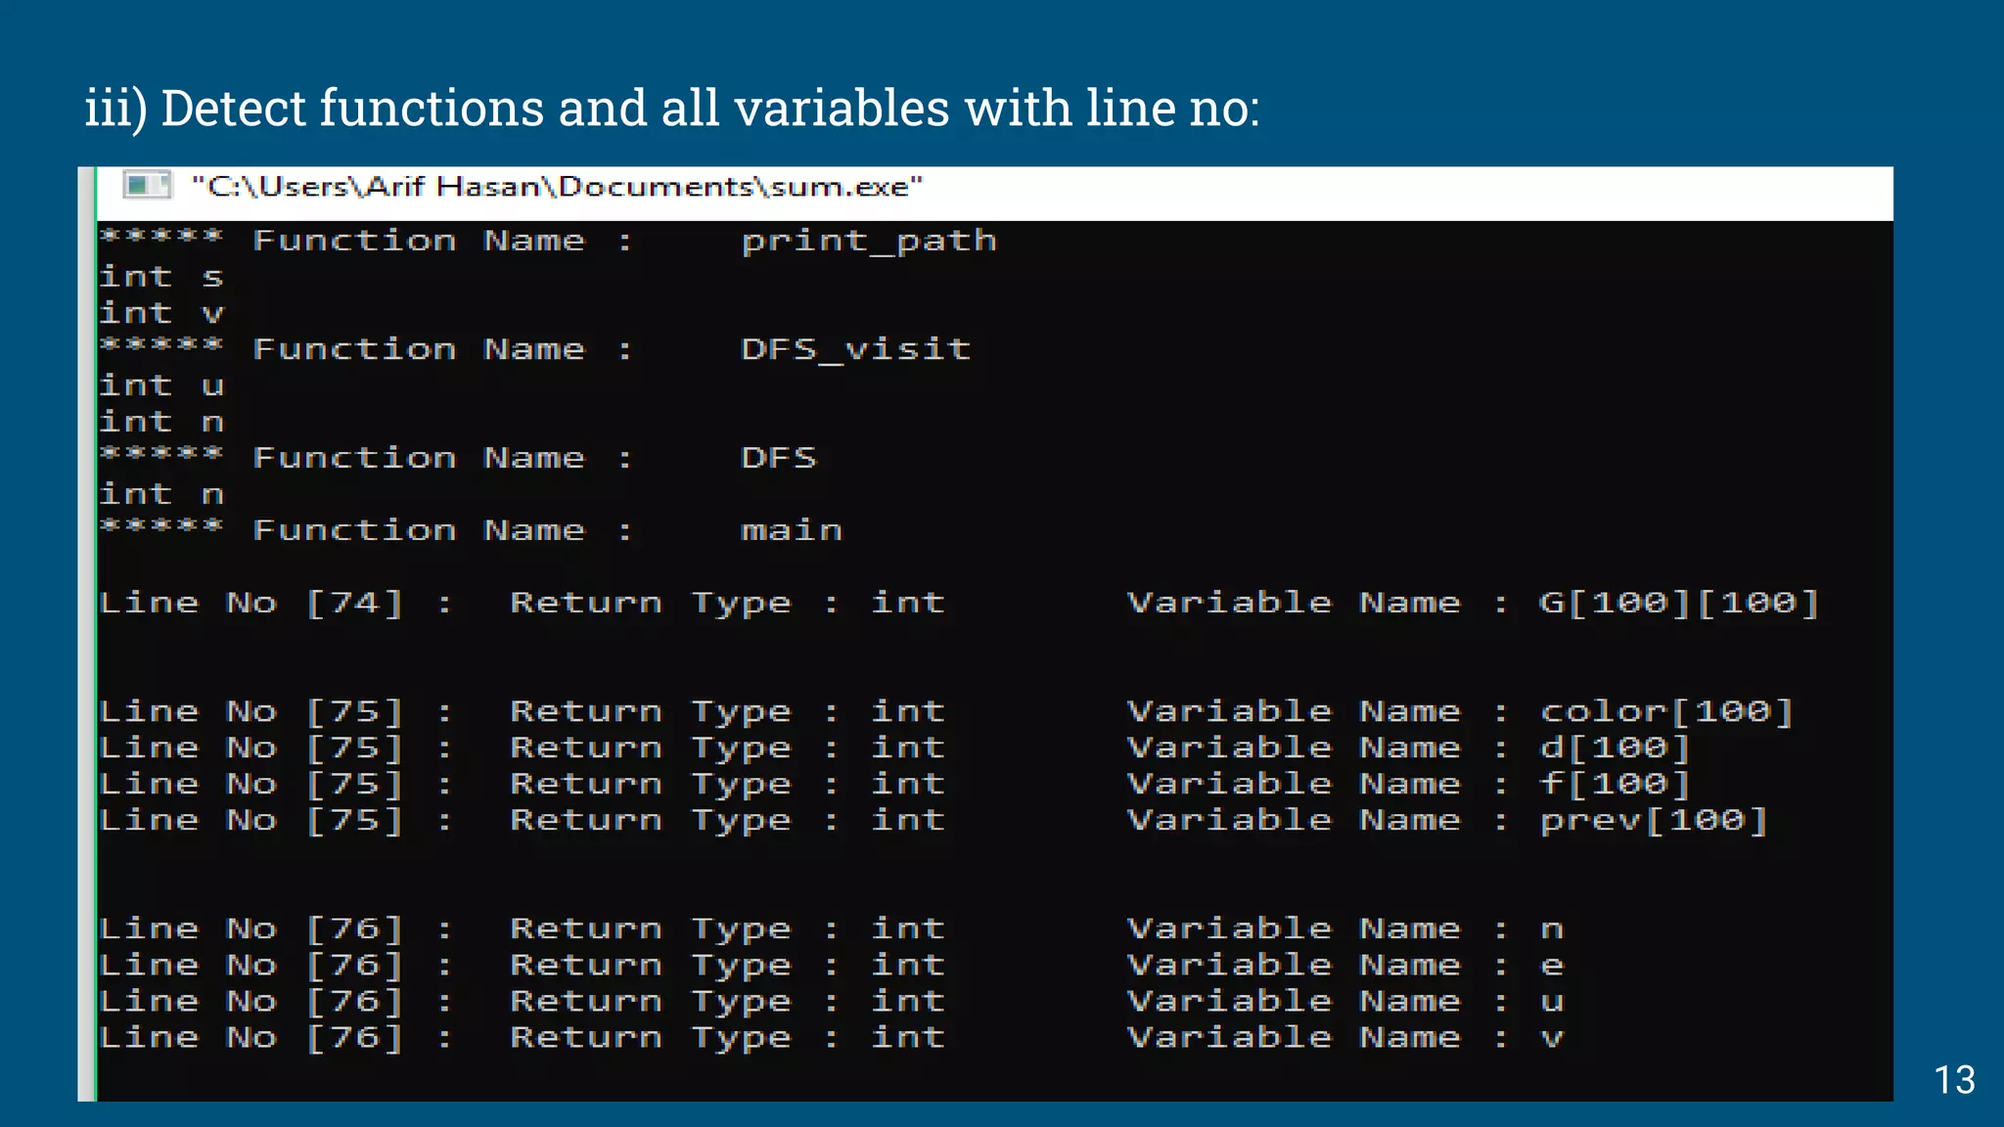The width and height of the screenshot is (2004, 1127).
Task: Click the main function name text
Action: (x=791, y=530)
